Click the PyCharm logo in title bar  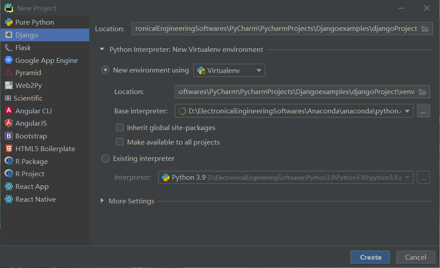pyautogui.click(x=9, y=8)
